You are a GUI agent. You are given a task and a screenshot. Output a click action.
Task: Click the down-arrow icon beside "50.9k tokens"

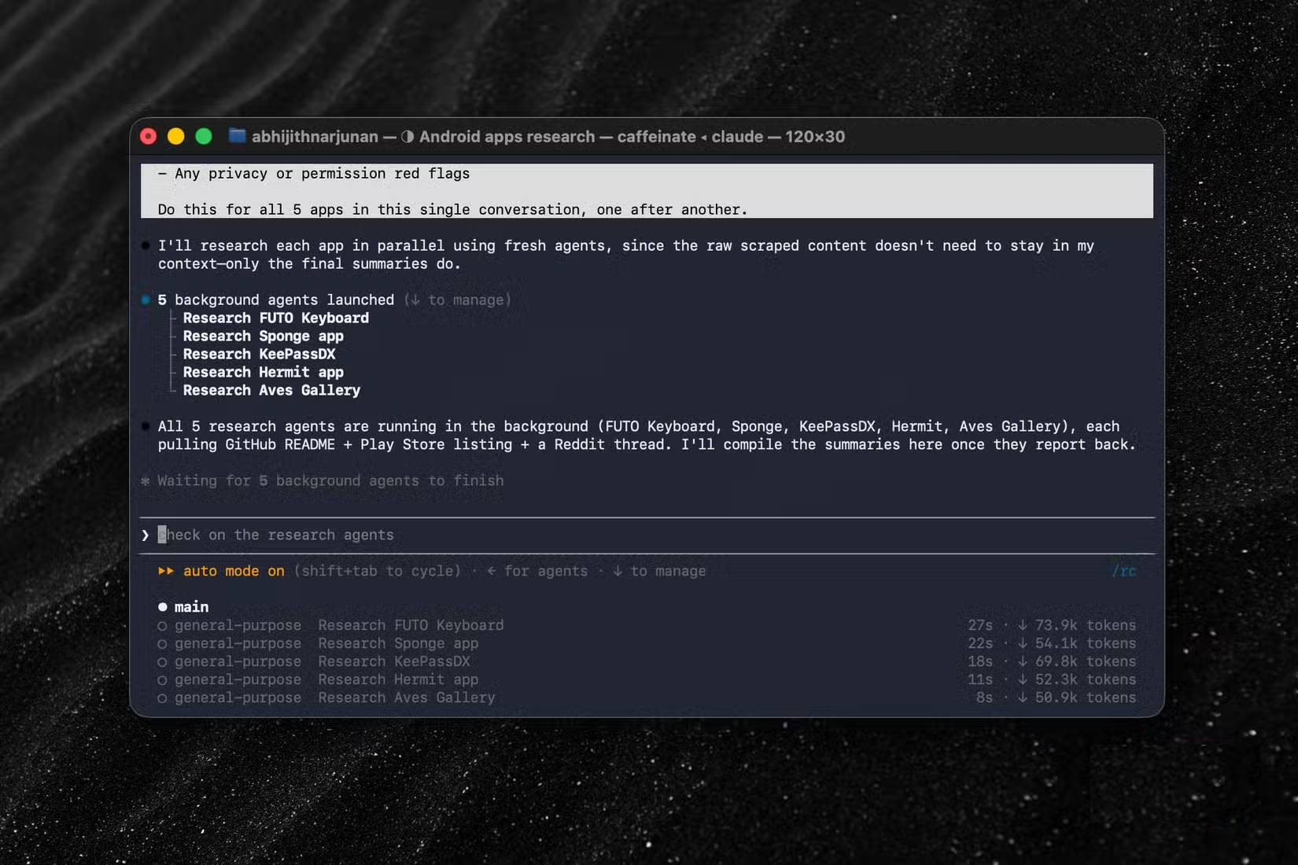(x=1023, y=698)
